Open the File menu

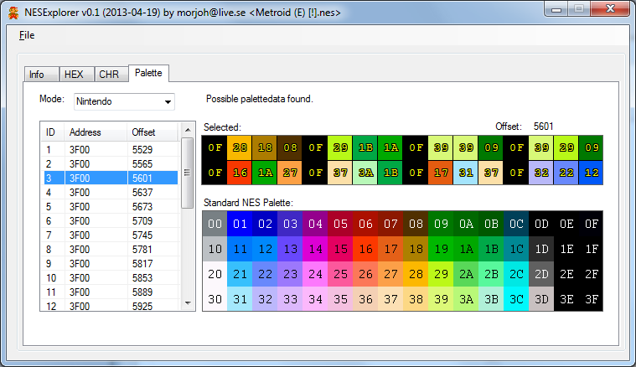tap(27, 35)
